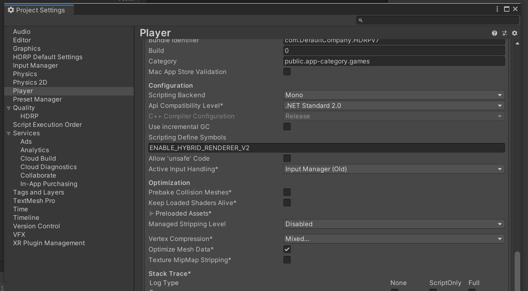
Task: Open the window's three-dot options menu
Action: 497,9
